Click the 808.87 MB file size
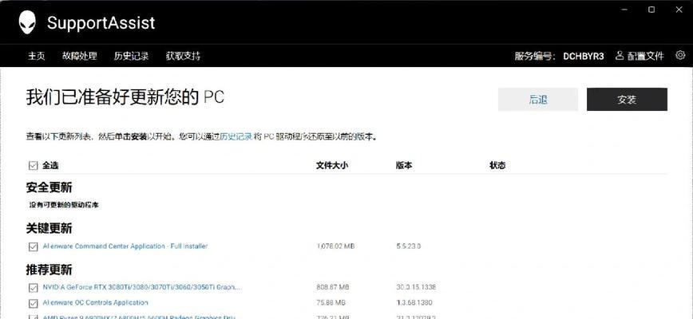 point(333,287)
